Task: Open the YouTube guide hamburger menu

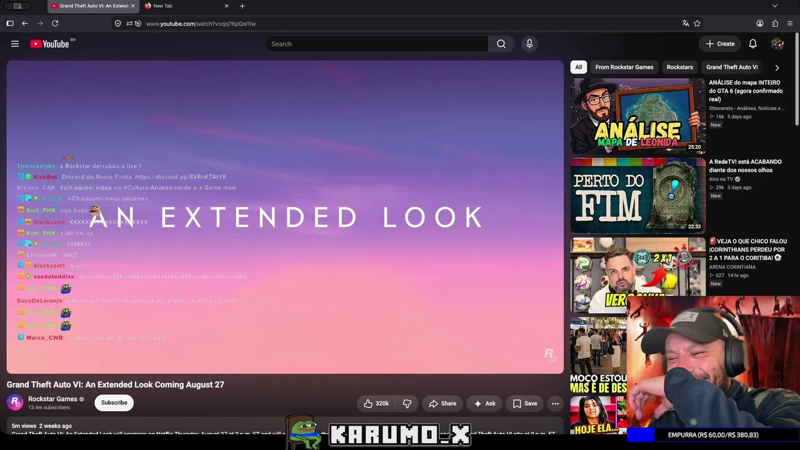Action: point(15,44)
